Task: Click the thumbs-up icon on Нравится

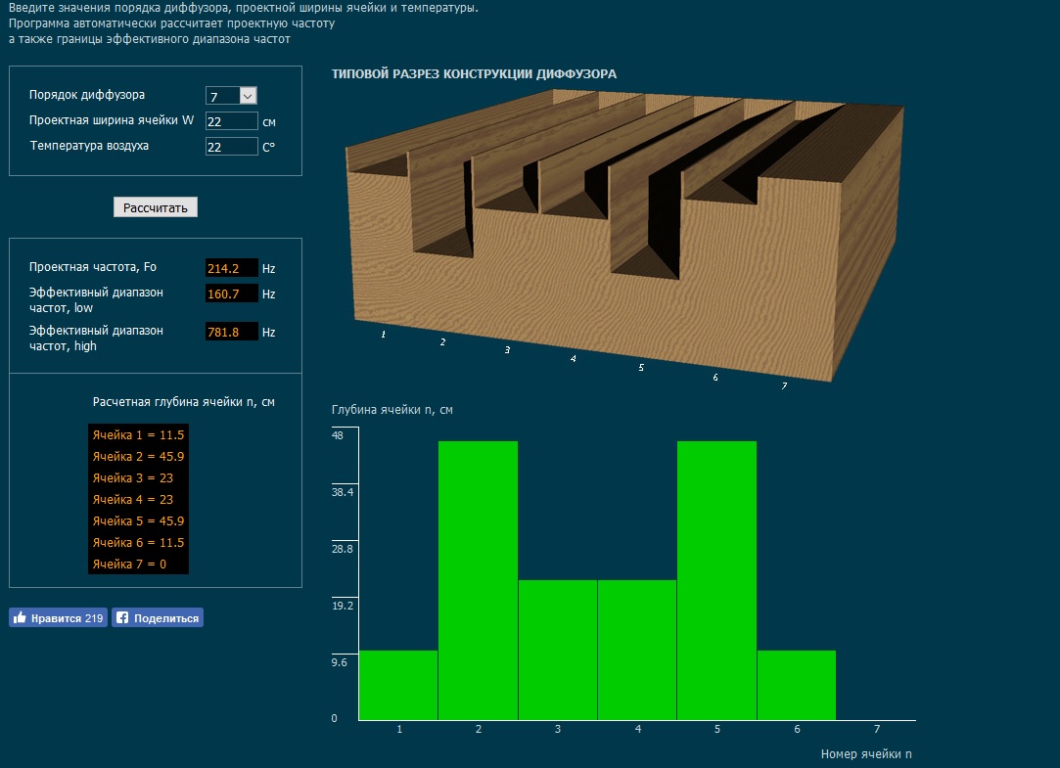Action: 20,617
